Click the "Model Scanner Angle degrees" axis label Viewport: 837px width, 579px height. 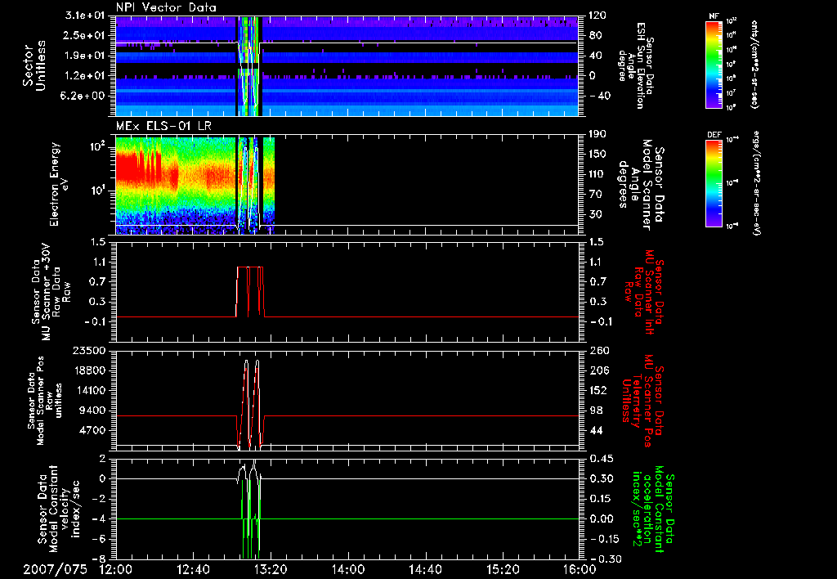tap(641, 185)
